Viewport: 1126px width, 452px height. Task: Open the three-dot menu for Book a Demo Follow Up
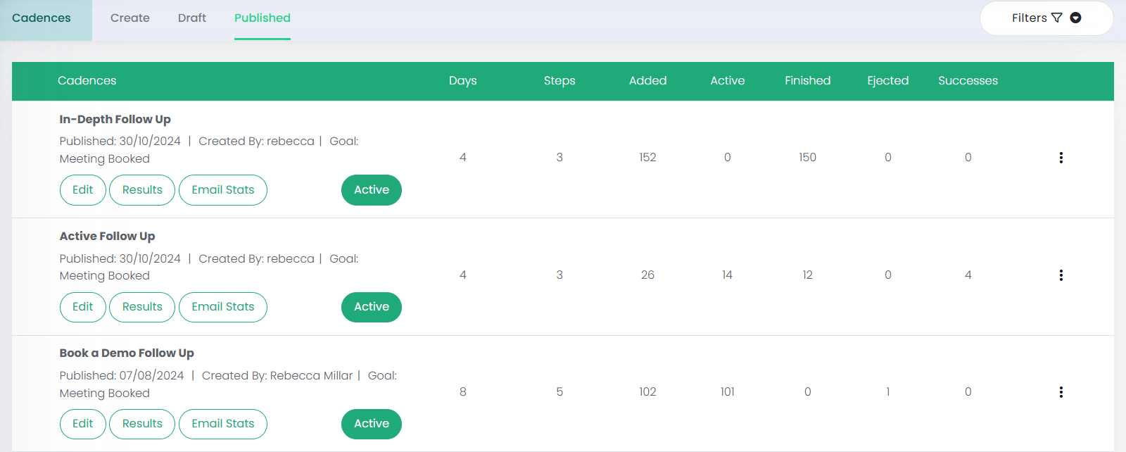pos(1061,392)
